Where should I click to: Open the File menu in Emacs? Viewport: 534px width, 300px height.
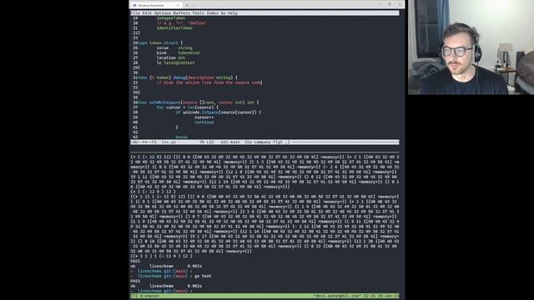[x=135, y=13]
